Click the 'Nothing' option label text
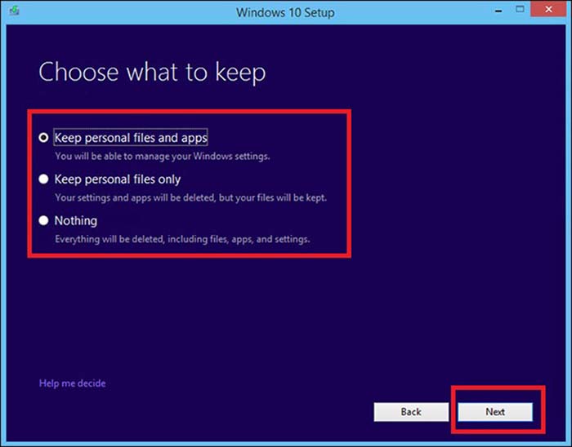The image size is (572, 447). [x=75, y=221]
